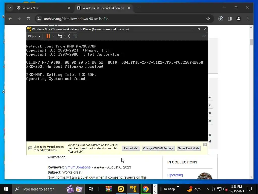Reload the archive.org page
This screenshot has width=258, height=194.
(x=28, y=19)
